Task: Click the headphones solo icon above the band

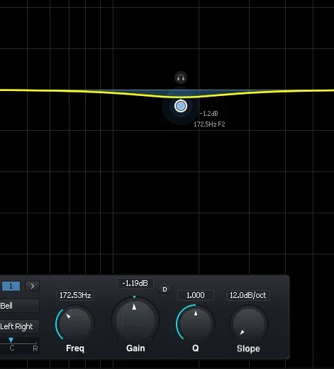Action: (x=181, y=77)
